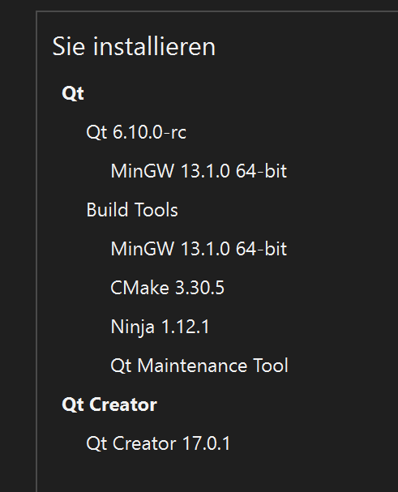Select the 'Qt Maintenance Tool' entry
This screenshot has width=398, height=492.
click(199, 366)
